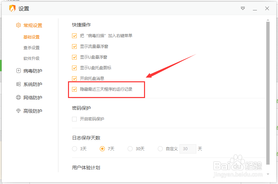Screen dimensions: 278x184
Task: Uncheck 隐藏最近三天程序的运行记录
Action: tap(74, 89)
